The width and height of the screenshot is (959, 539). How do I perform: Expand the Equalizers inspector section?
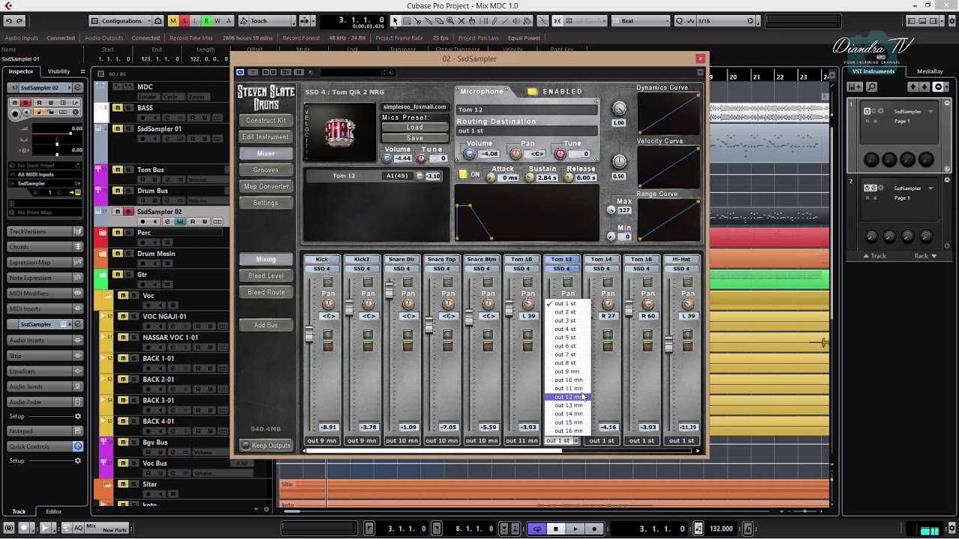tap(43, 371)
